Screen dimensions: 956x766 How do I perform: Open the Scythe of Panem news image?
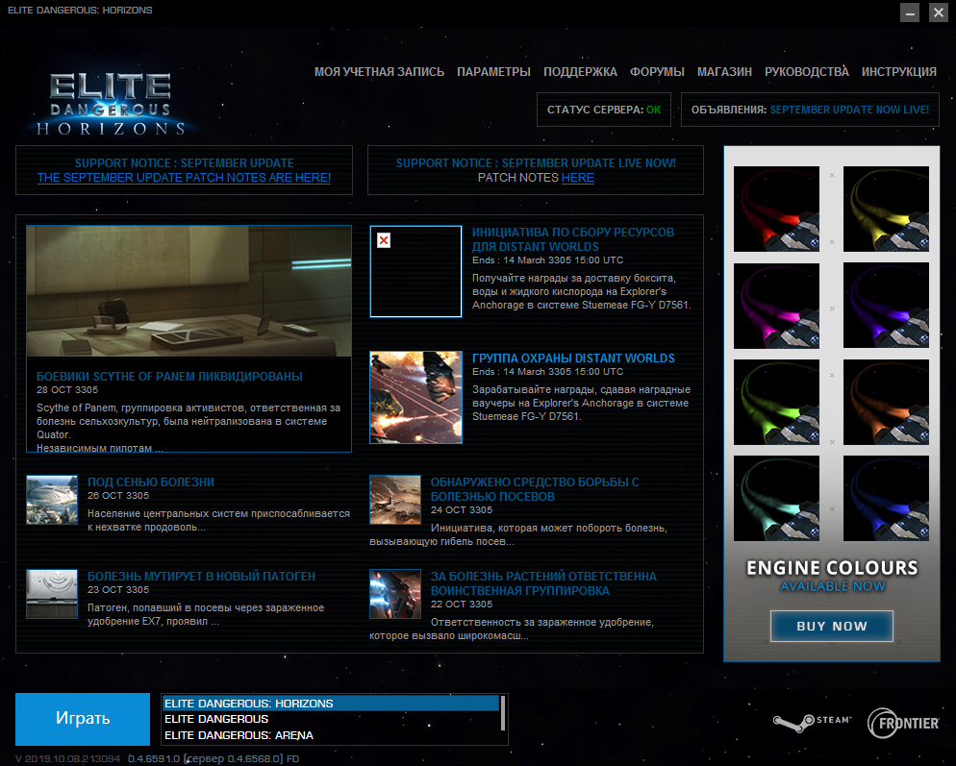click(x=189, y=291)
